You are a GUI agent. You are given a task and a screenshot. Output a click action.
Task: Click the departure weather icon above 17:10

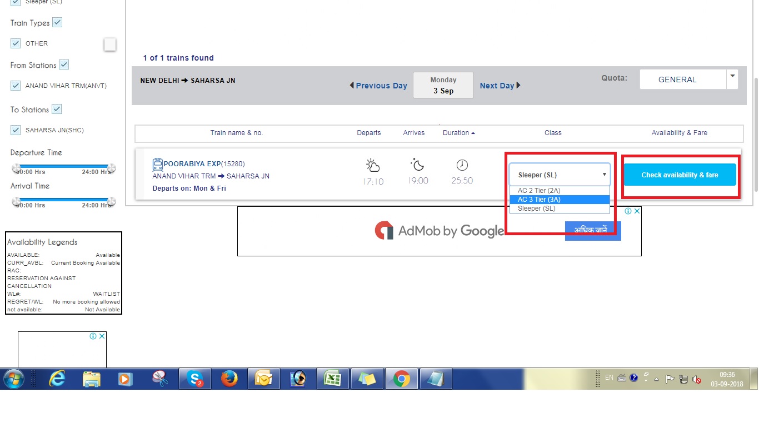point(372,165)
